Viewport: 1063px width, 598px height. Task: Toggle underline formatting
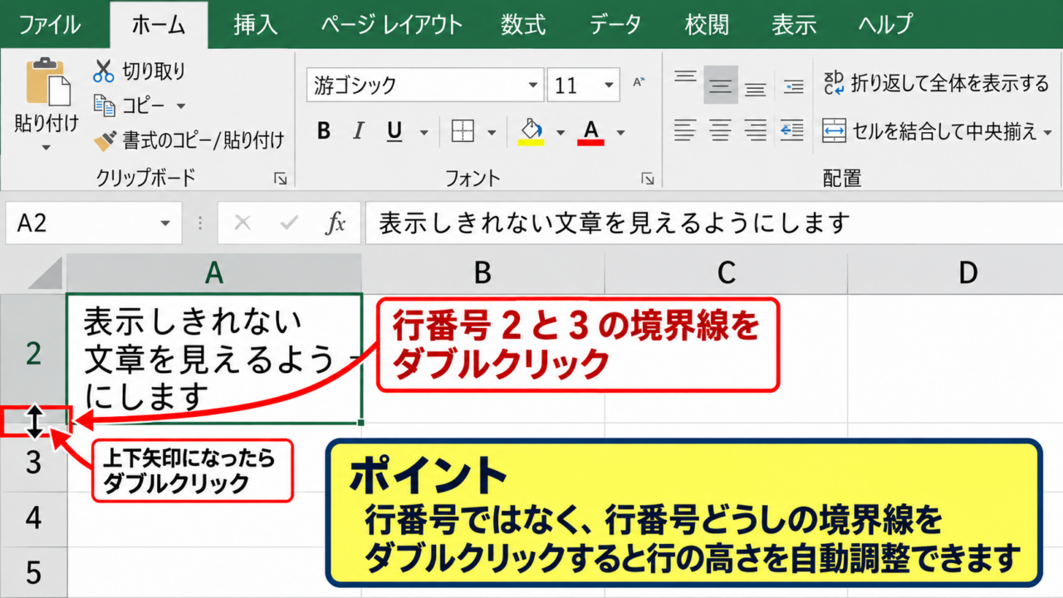(x=394, y=131)
